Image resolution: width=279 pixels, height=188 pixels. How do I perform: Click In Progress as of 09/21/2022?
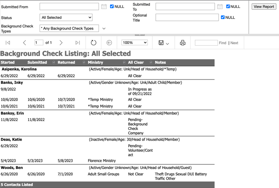tap(140, 91)
